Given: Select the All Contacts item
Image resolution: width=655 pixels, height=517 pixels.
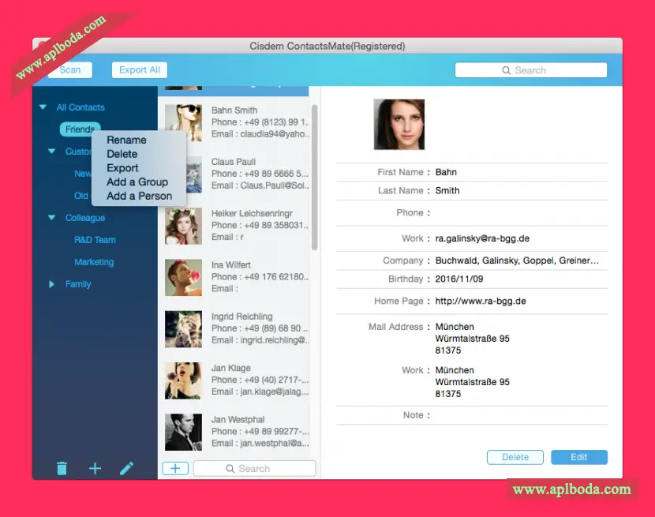Looking at the screenshot, I should pyautogui.click(x=80, y=107).
